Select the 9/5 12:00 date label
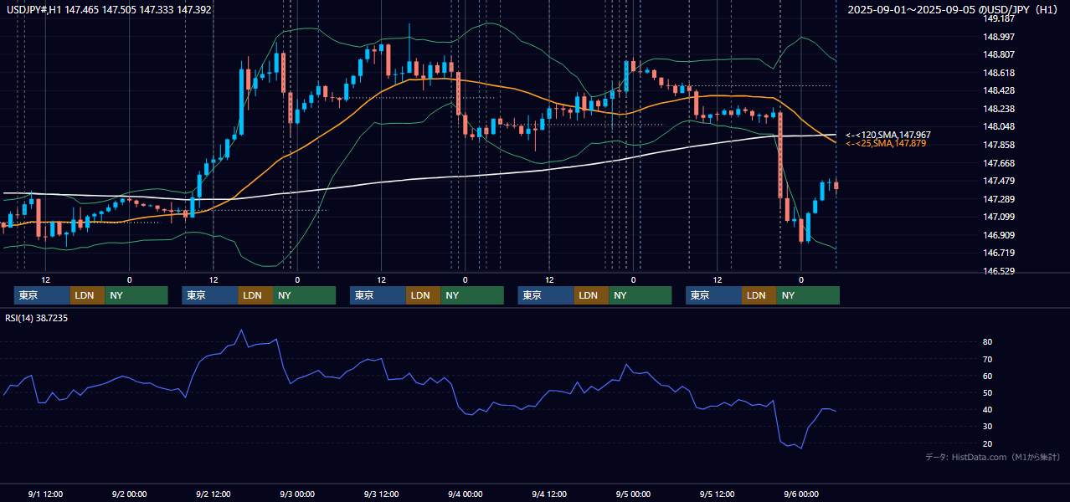The width and height of the screenshot is (1070, 502). click(717, 494)
